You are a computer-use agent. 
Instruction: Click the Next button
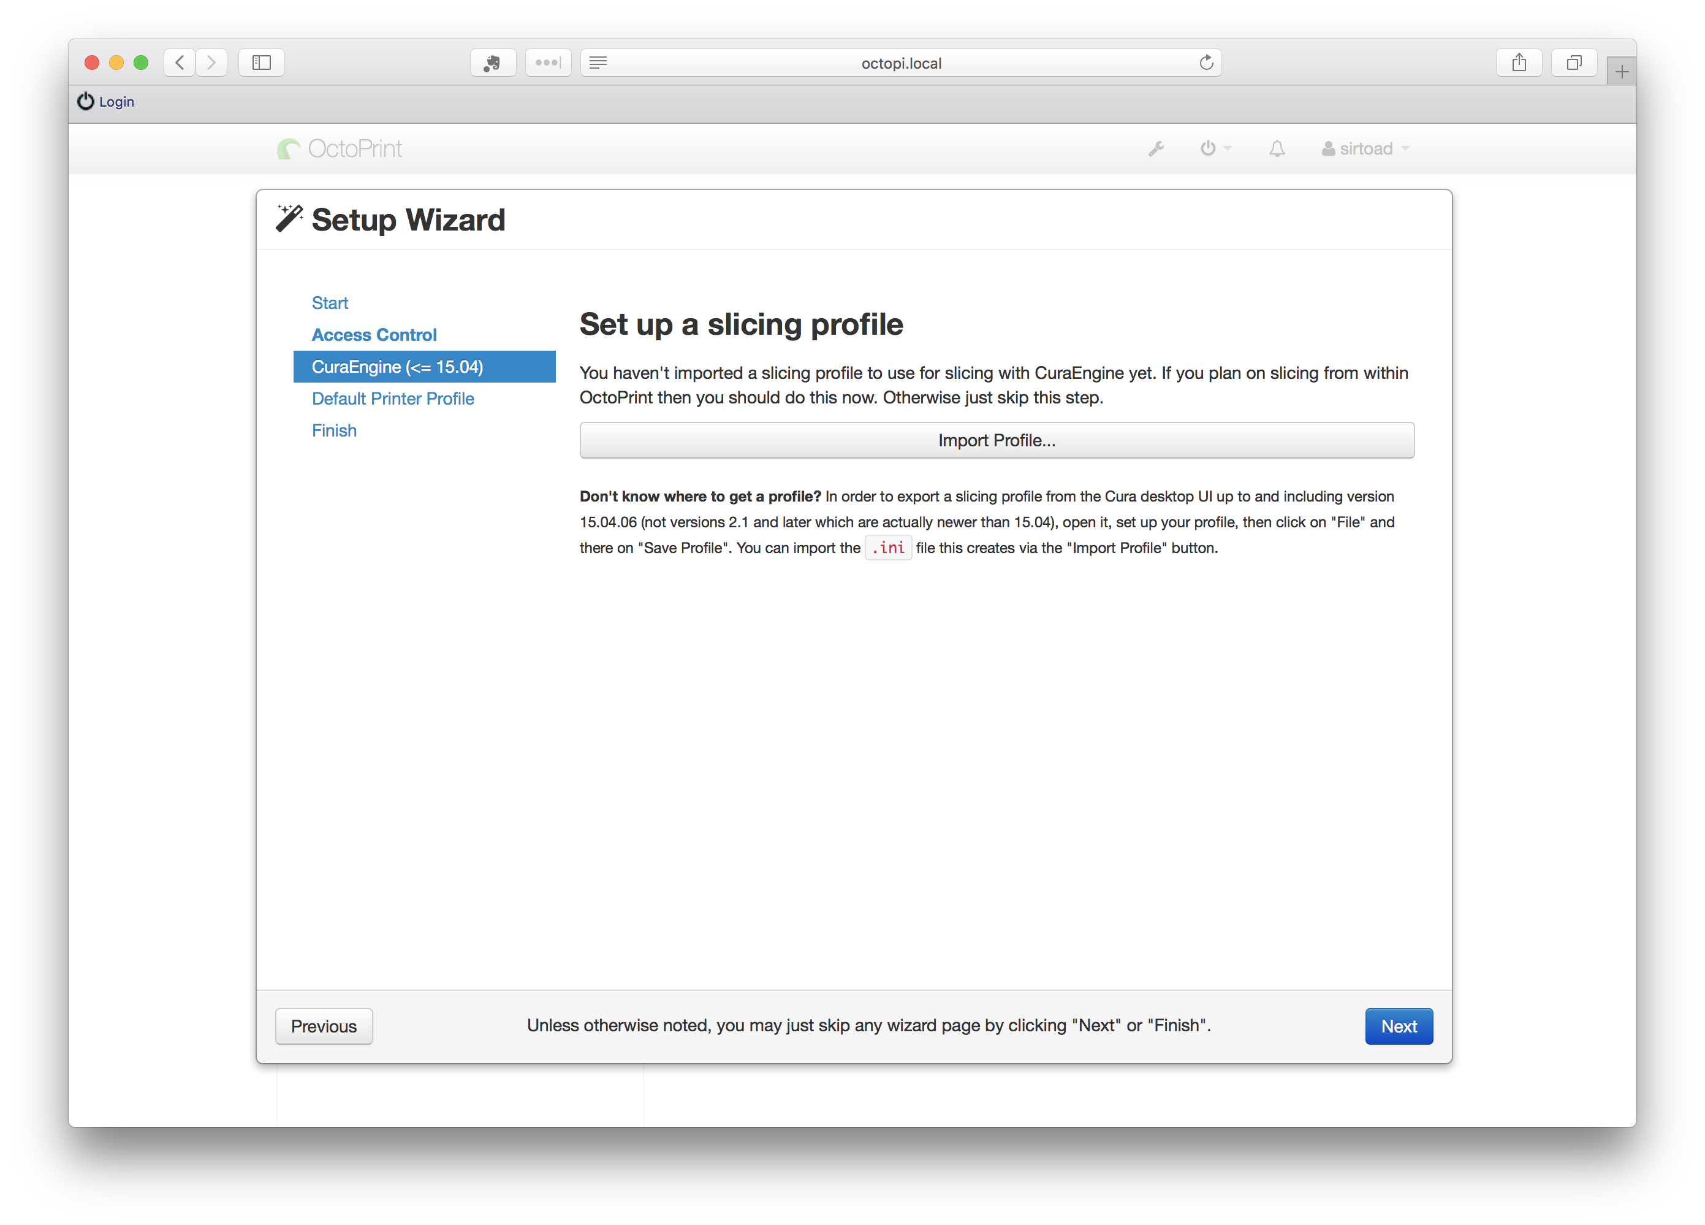(1398, 1025)
